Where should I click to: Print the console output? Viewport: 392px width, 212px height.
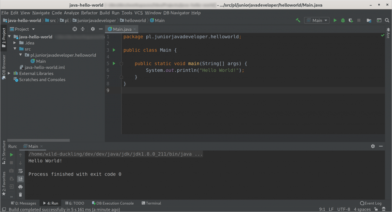click(x=20, y=187)
